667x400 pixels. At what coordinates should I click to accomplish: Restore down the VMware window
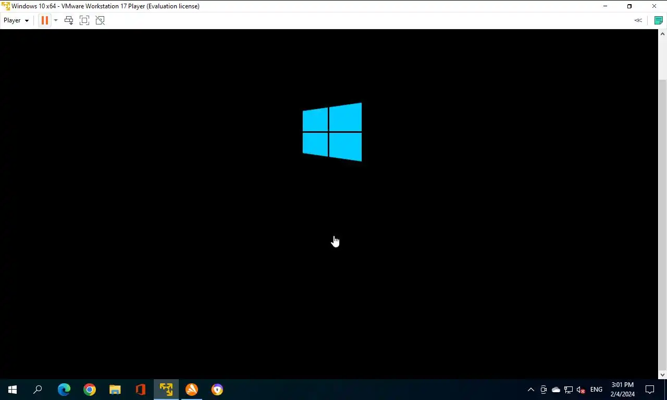[x=629, y=6]
